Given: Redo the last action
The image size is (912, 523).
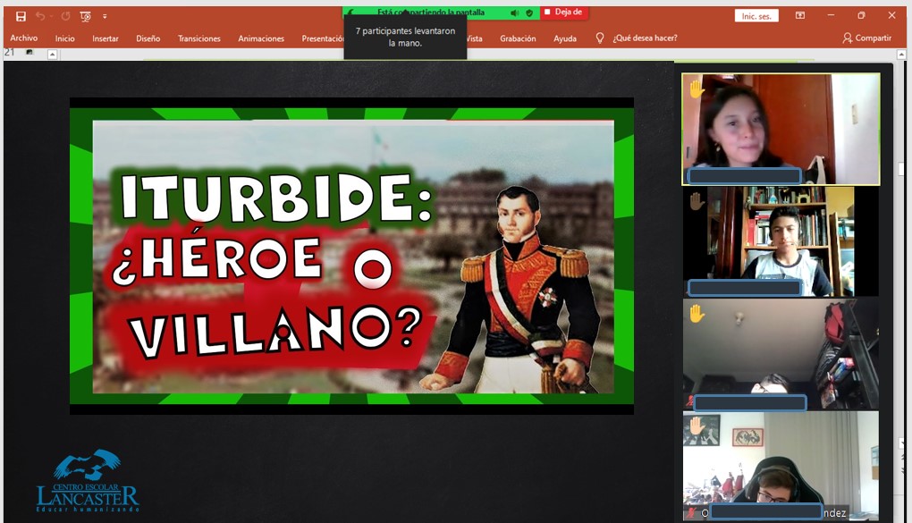Looking at the screenshot, I should click(65, 16).
